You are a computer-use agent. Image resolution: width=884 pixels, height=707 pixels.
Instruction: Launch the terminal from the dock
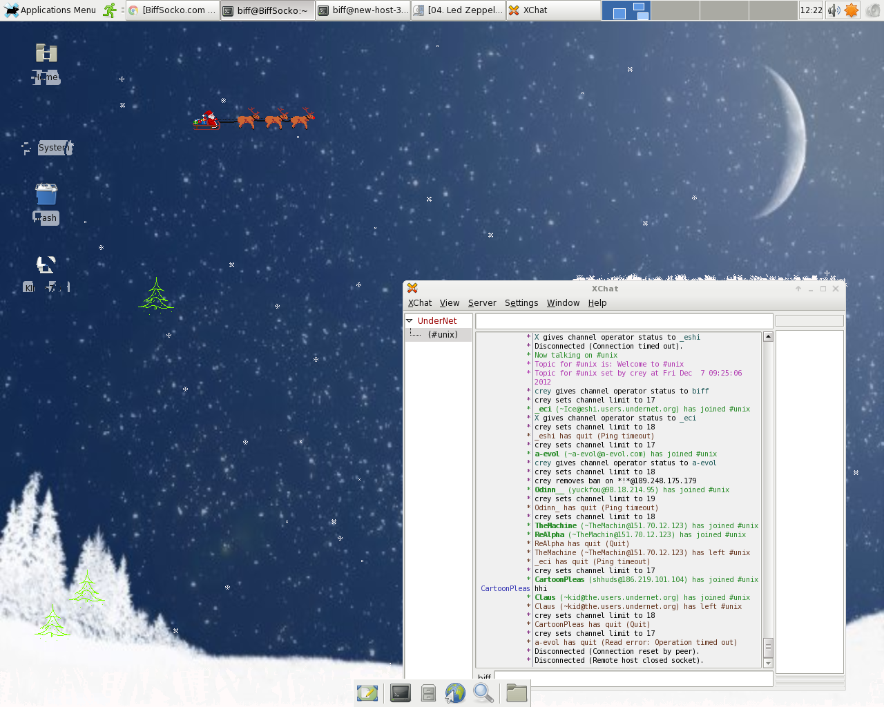[x=401, y=693]
